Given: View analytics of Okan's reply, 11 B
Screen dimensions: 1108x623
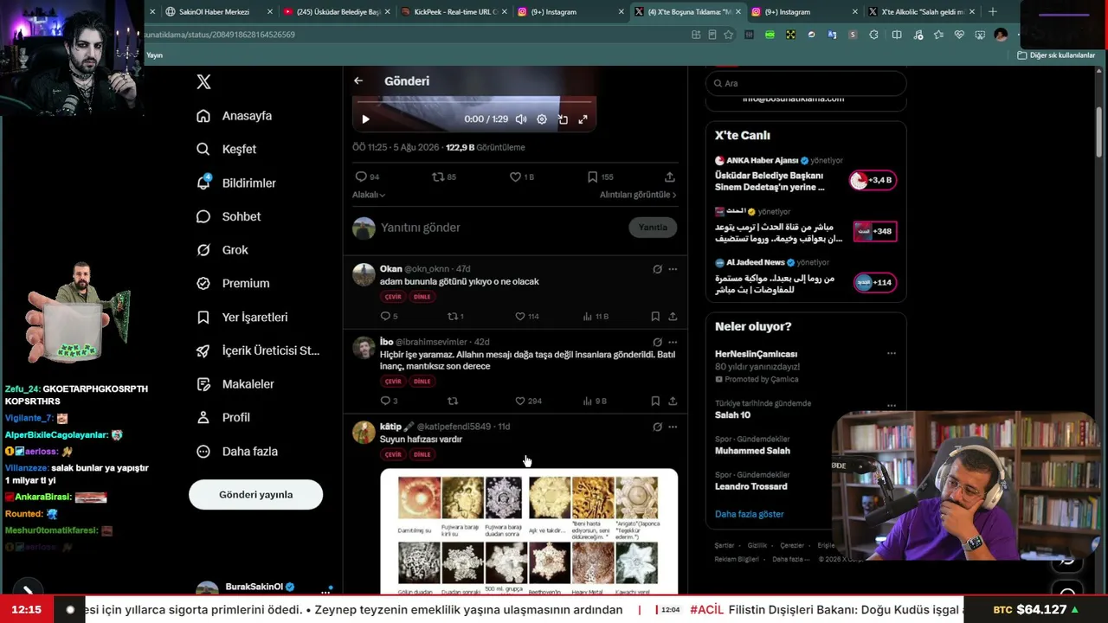Looking at the screenshot, I should click(x=596, y=317).
